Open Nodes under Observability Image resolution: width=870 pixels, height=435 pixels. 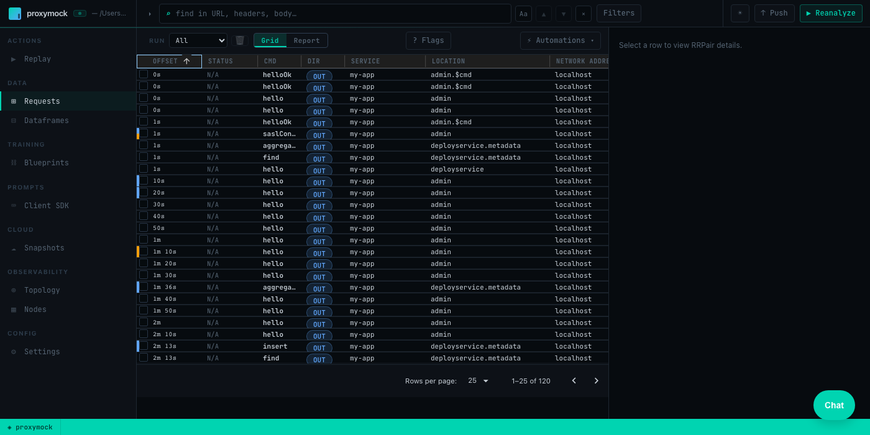coord(68,309)
